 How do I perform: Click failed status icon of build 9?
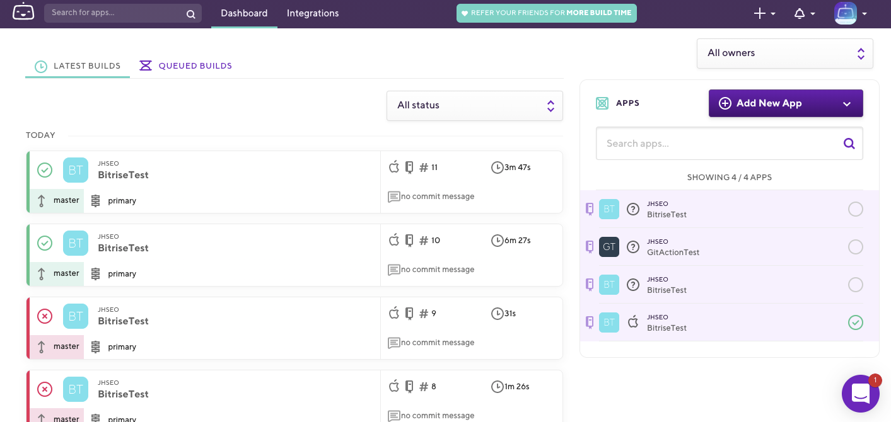click(x=45, y=316)
